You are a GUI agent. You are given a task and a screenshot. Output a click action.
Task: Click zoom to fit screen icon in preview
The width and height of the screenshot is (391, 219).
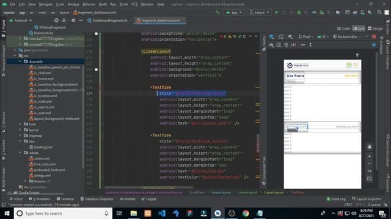coord(369,178)
